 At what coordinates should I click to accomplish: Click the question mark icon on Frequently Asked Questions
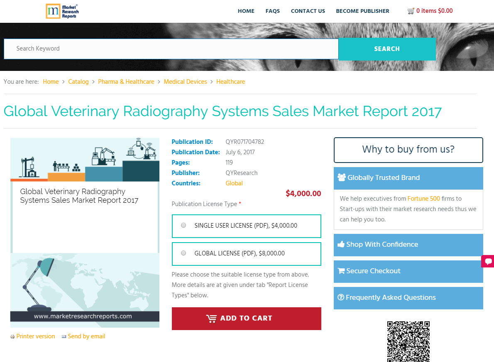pos(341,298)
